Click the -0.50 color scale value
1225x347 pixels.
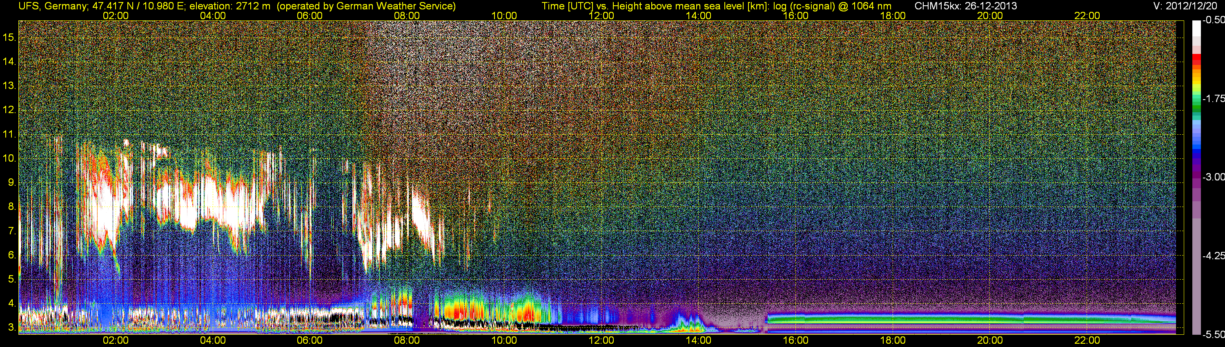(1213, 20)
